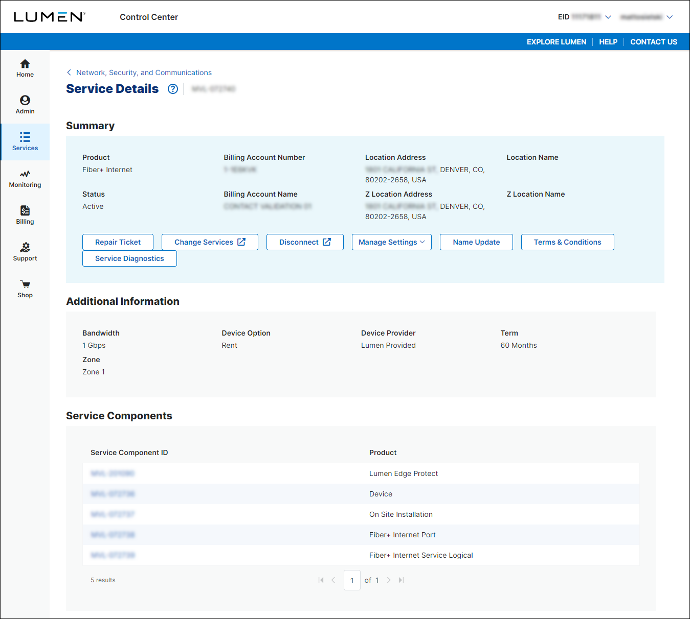Click the 'Zone 1' value

(x=94, y=372)
